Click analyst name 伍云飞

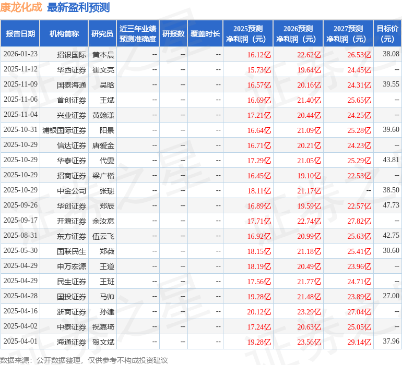click(103, 236)
